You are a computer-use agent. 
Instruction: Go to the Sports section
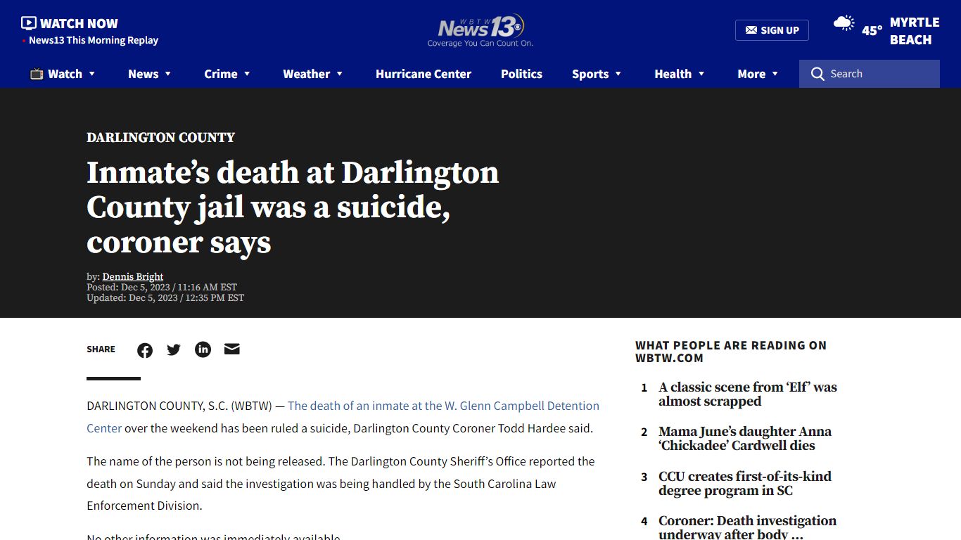point(590,74)
